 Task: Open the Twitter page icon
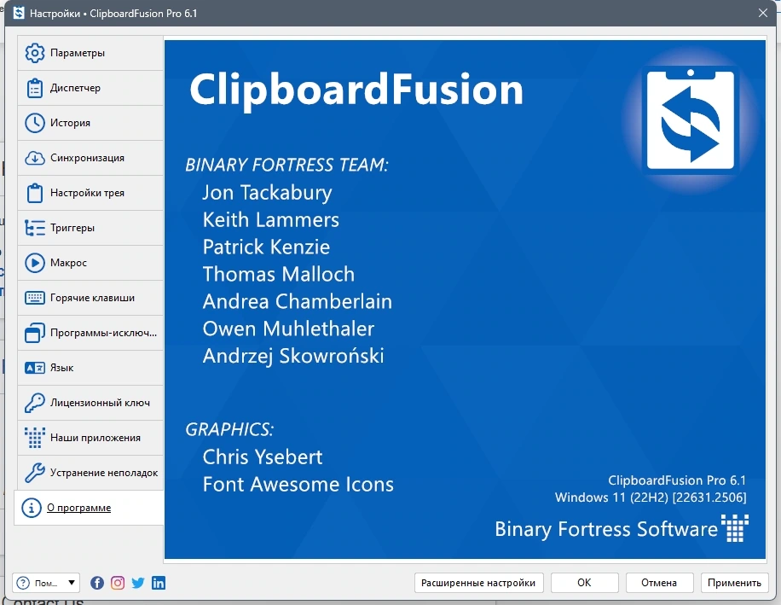coord(138,583)
